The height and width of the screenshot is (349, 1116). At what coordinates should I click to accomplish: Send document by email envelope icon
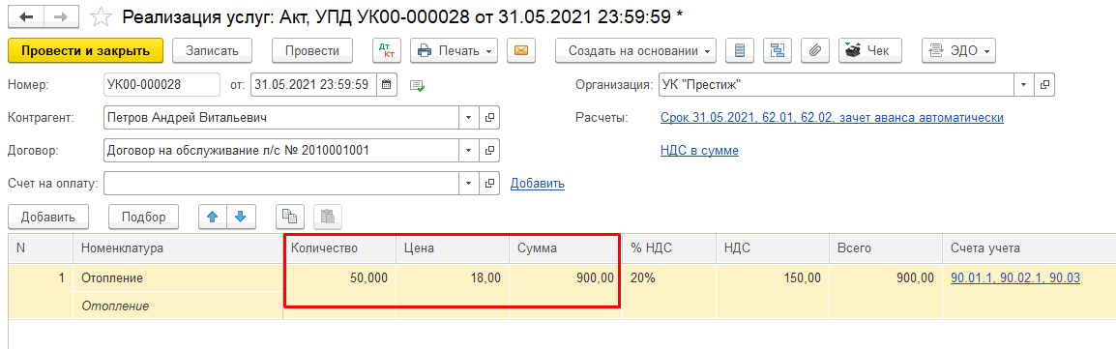[x=521, y=50]
